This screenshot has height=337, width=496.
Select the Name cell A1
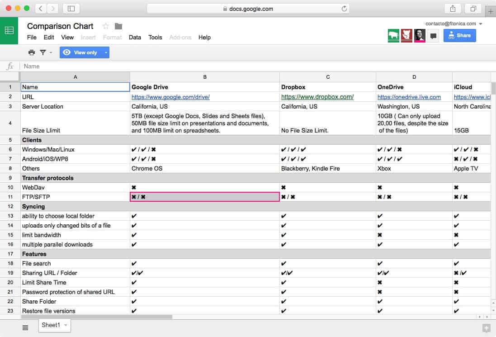(x=76, y=87)
